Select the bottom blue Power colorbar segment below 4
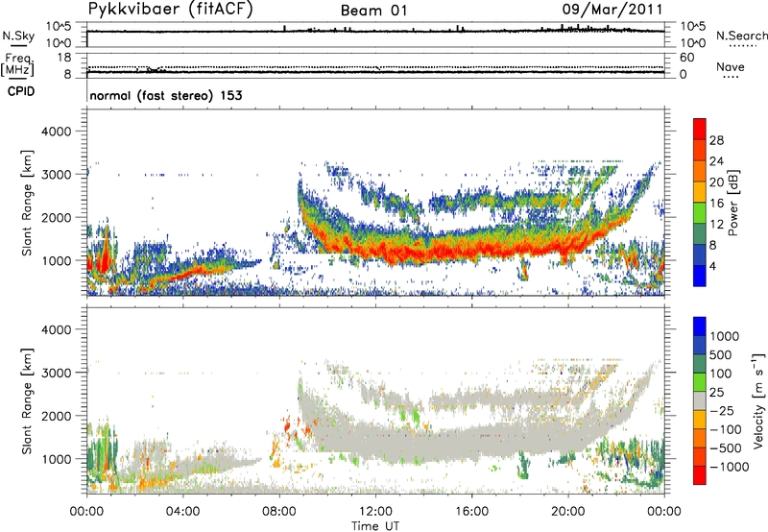The image size is (768, 532). click(x=700, y=276)
